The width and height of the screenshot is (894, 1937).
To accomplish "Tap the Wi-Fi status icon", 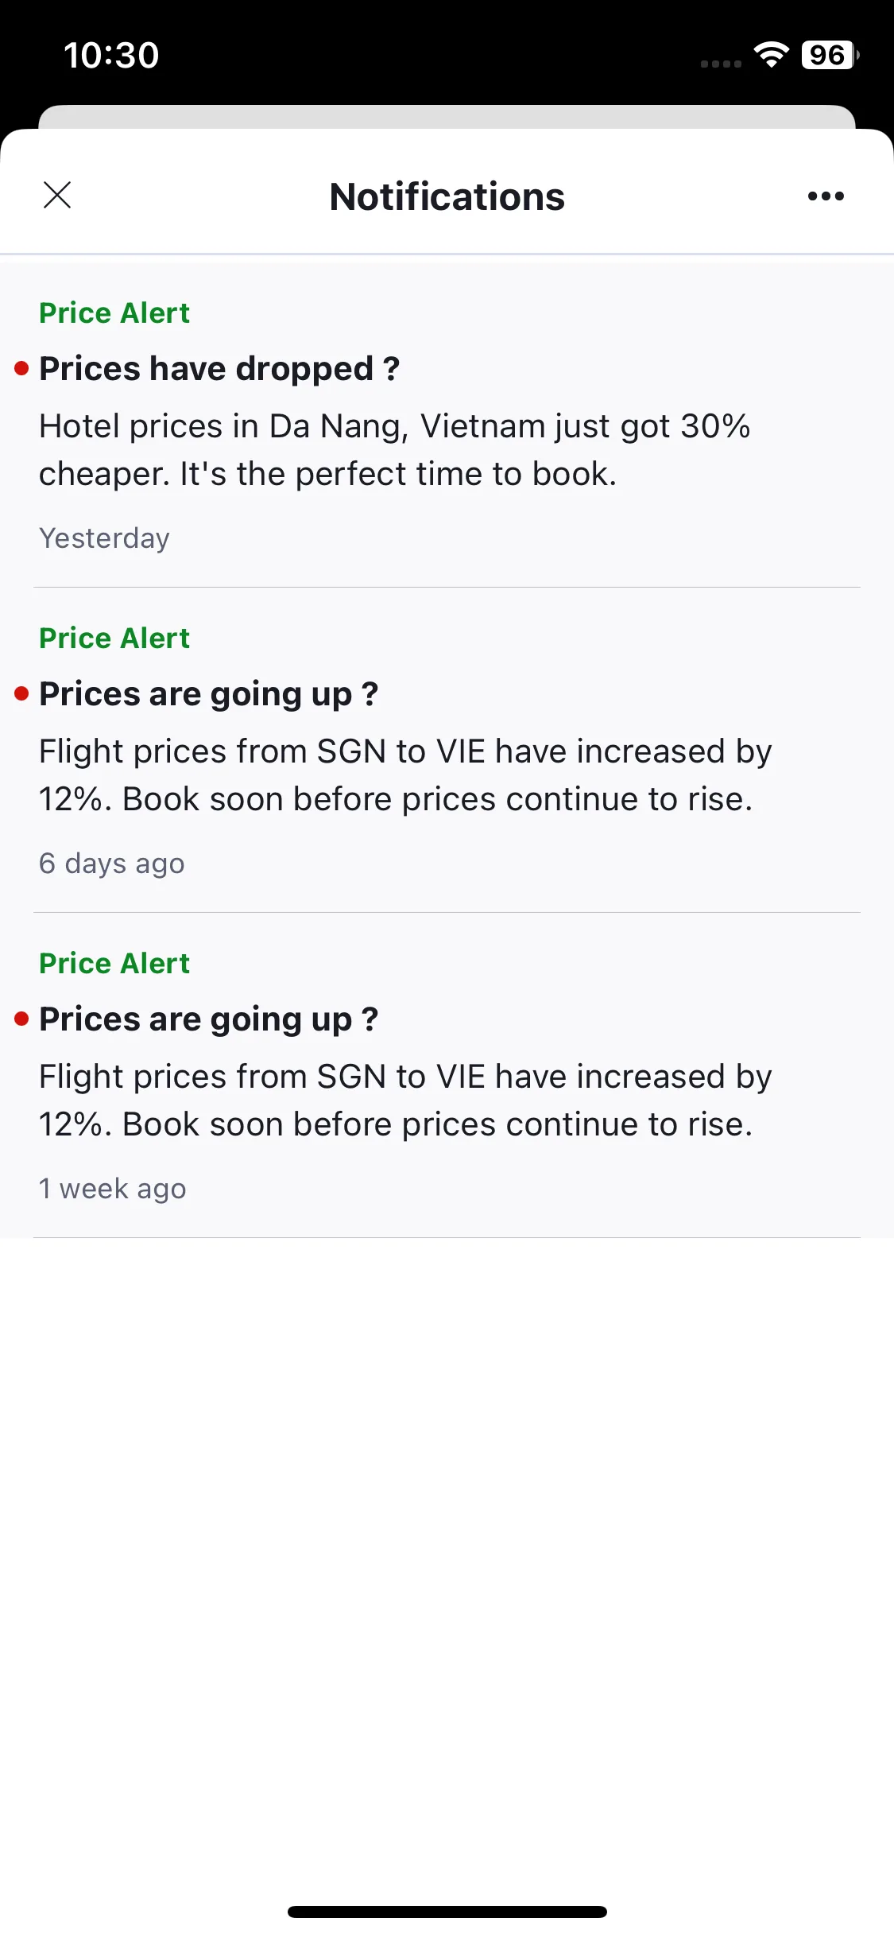I will click(771, 55).
